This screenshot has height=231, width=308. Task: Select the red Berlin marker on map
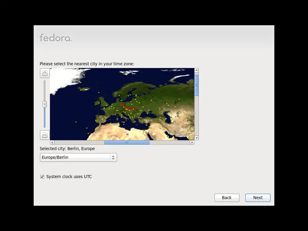click(x=122, y=105)
